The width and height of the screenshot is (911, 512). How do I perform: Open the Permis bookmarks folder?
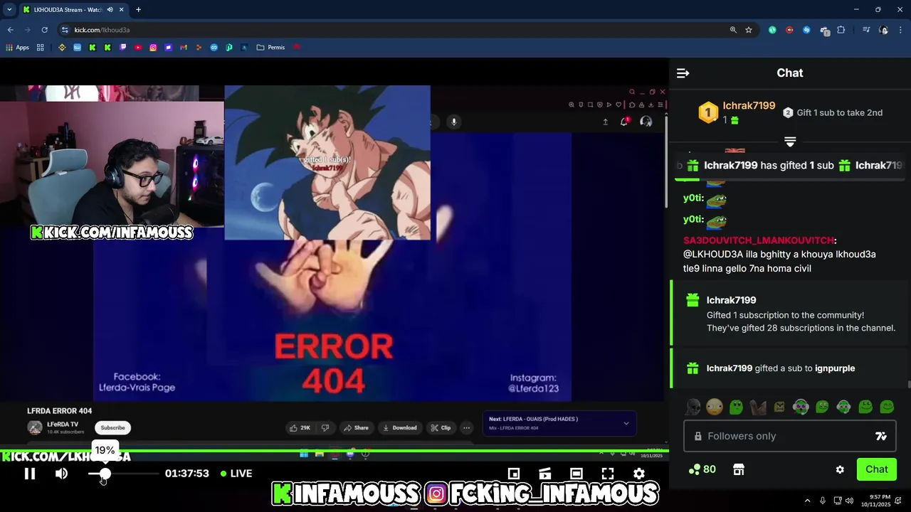click(x=271, y=48)
